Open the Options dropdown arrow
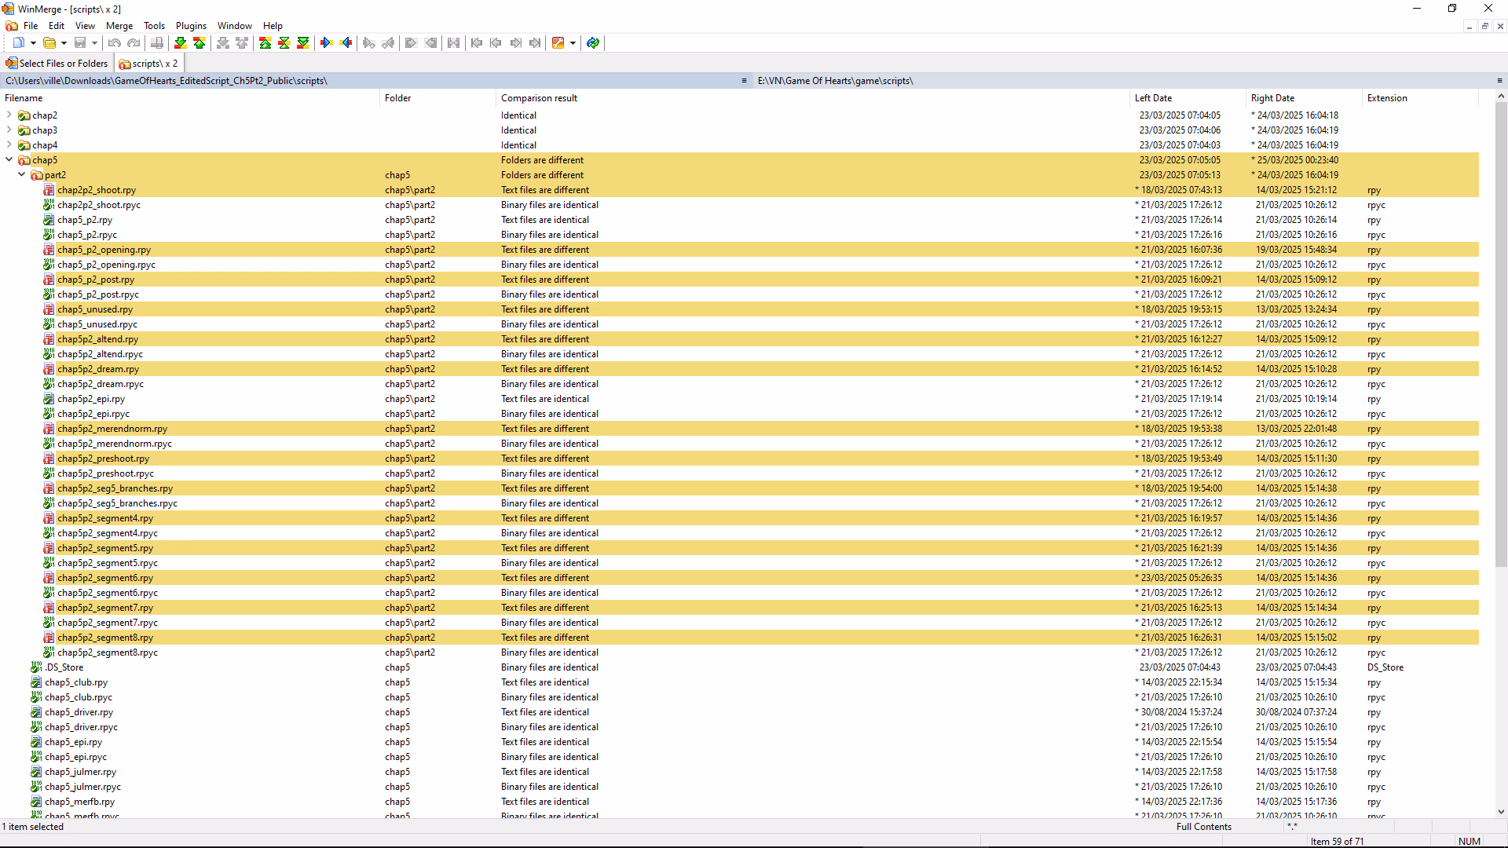 click(573, 43)
